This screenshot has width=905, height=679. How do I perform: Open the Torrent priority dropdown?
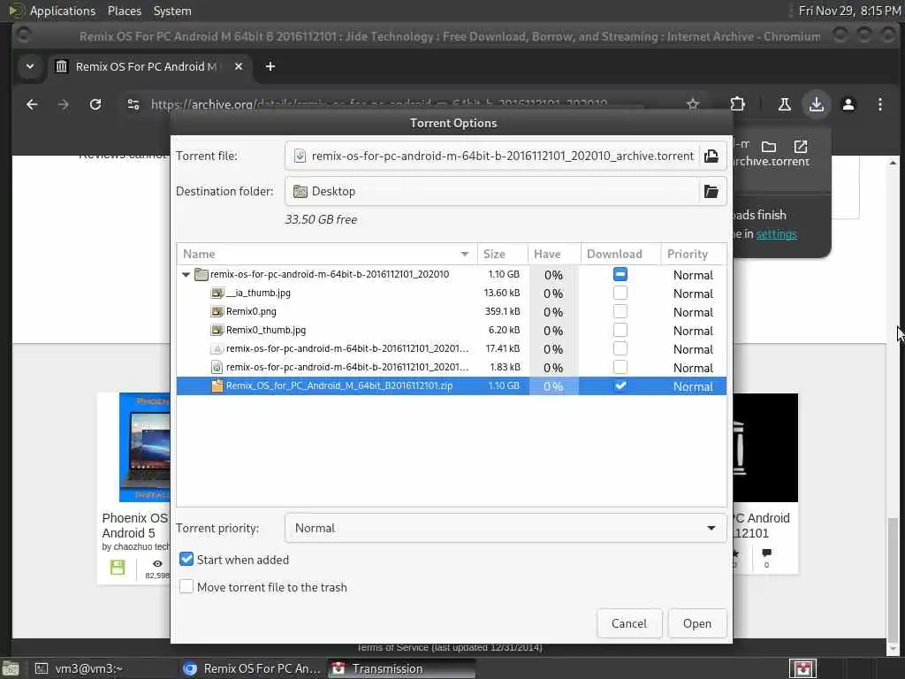point(505,528)
